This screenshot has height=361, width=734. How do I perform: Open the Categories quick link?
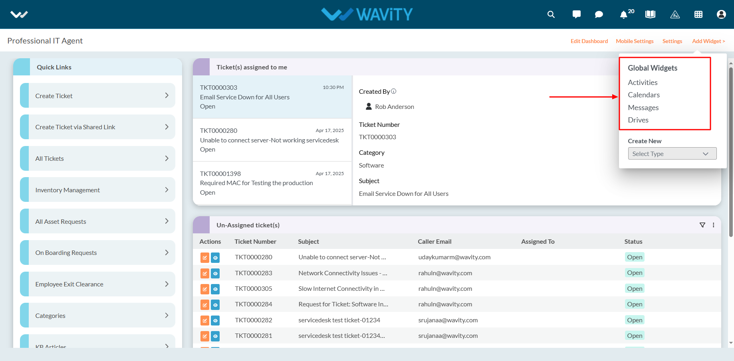click(x=97, y=315)
